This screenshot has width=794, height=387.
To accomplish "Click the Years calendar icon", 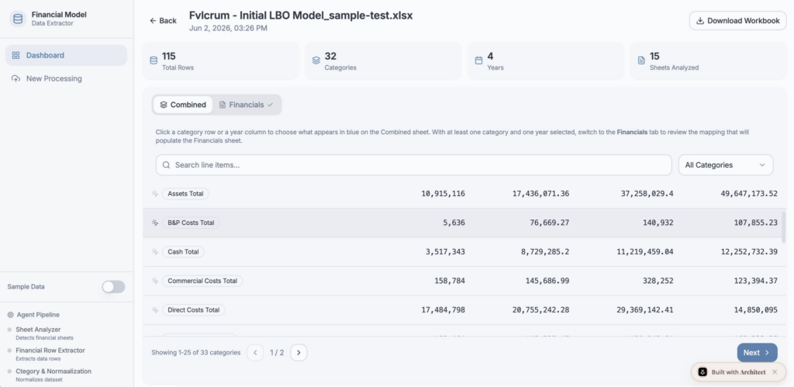I will tap(478, 60).
